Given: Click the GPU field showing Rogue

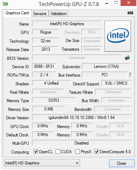Looking at the screenshot, I should point(46,32).
